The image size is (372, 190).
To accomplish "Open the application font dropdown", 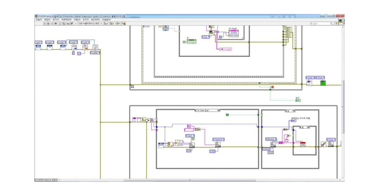I will 90,24.
